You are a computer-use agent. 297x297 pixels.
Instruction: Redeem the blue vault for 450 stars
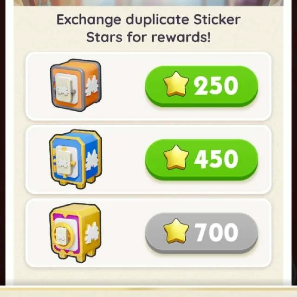201,160
